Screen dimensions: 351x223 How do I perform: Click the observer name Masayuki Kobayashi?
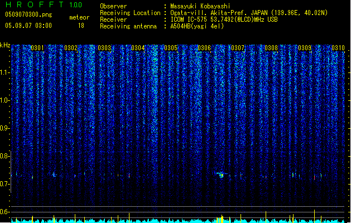(200, 6)
